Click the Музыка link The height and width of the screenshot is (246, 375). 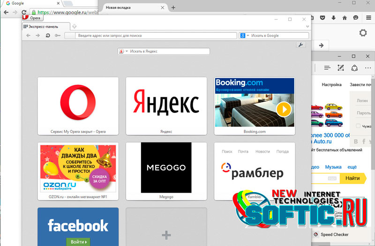(333, 167)
